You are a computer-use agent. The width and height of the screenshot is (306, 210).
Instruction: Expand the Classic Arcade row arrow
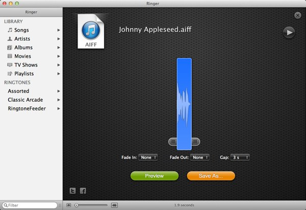59,100
